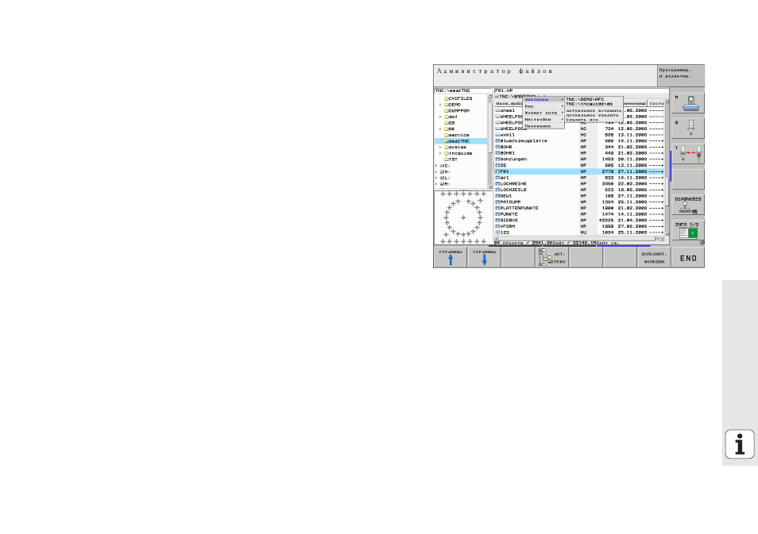Open the second context menu entry submenu
758x534 pixels.
543,106
